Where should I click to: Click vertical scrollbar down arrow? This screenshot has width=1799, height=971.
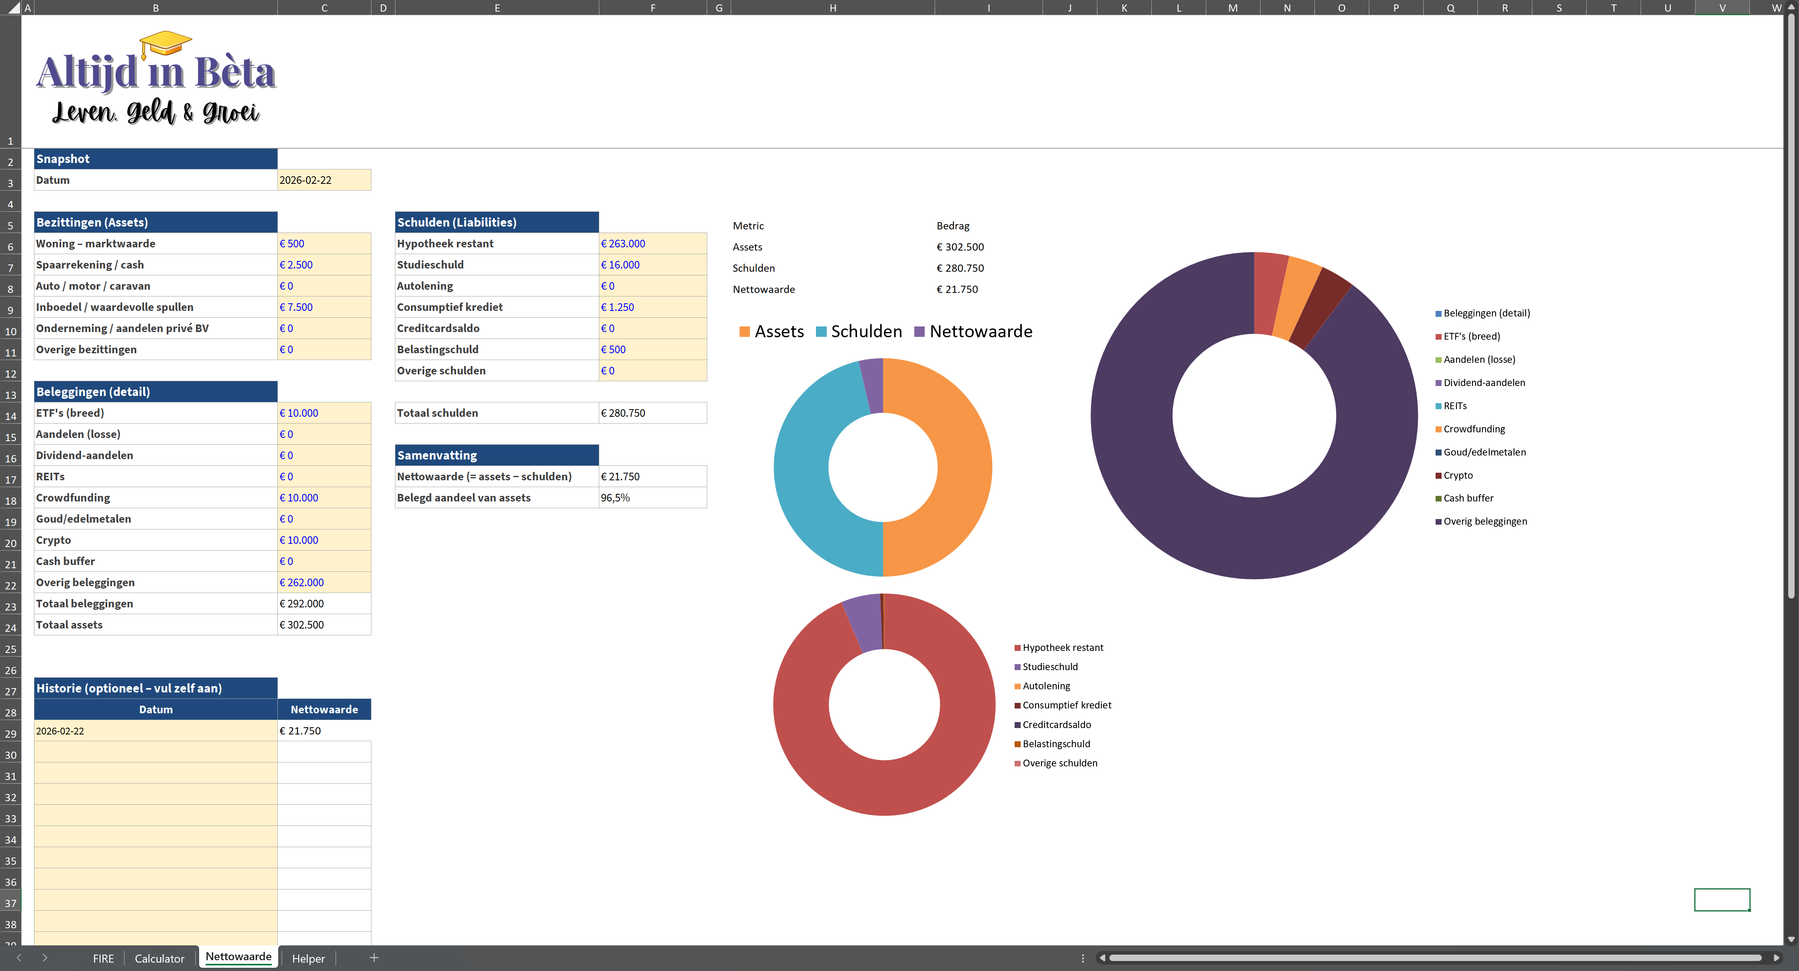[1791, 939]
